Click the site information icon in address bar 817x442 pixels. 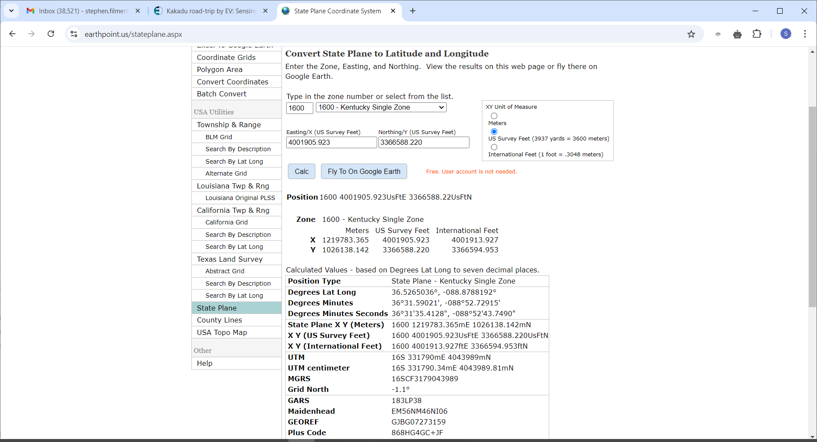coord(74,34)
